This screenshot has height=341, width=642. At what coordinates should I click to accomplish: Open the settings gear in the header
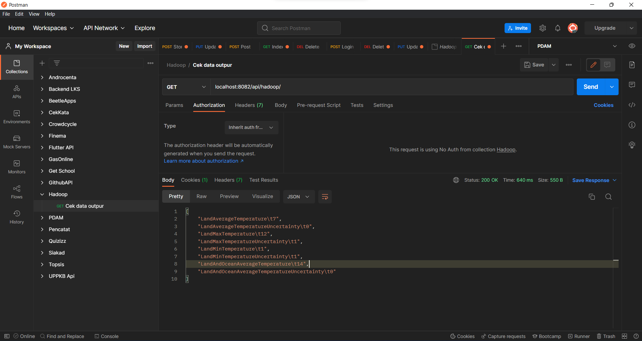[x=543, y=28]
